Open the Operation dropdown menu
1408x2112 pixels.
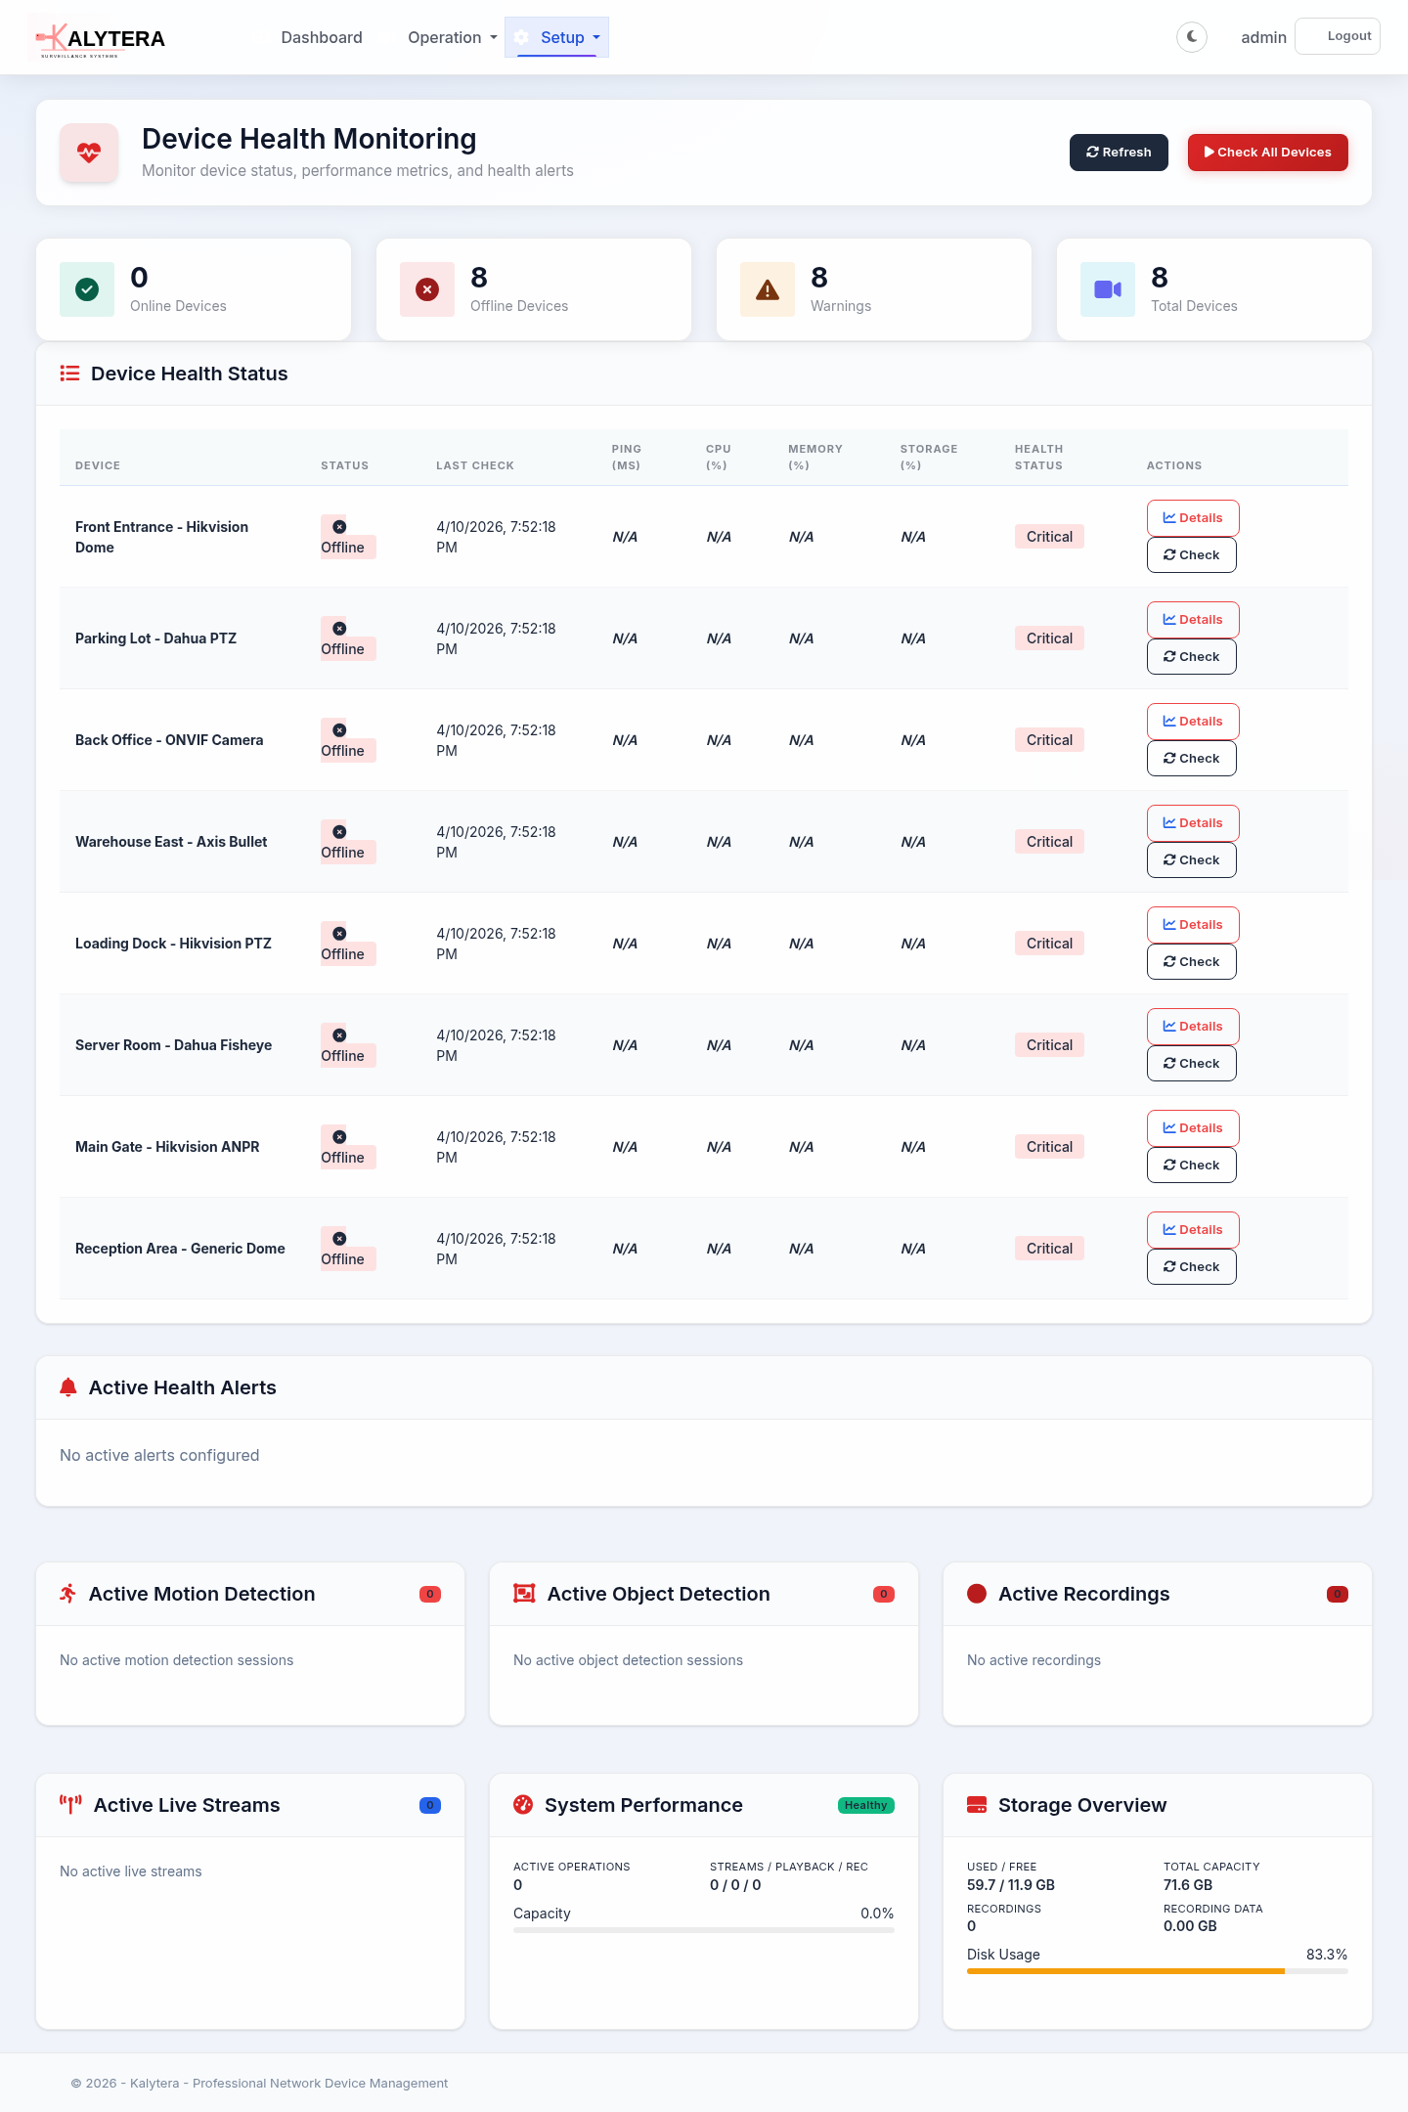[453, 37]
